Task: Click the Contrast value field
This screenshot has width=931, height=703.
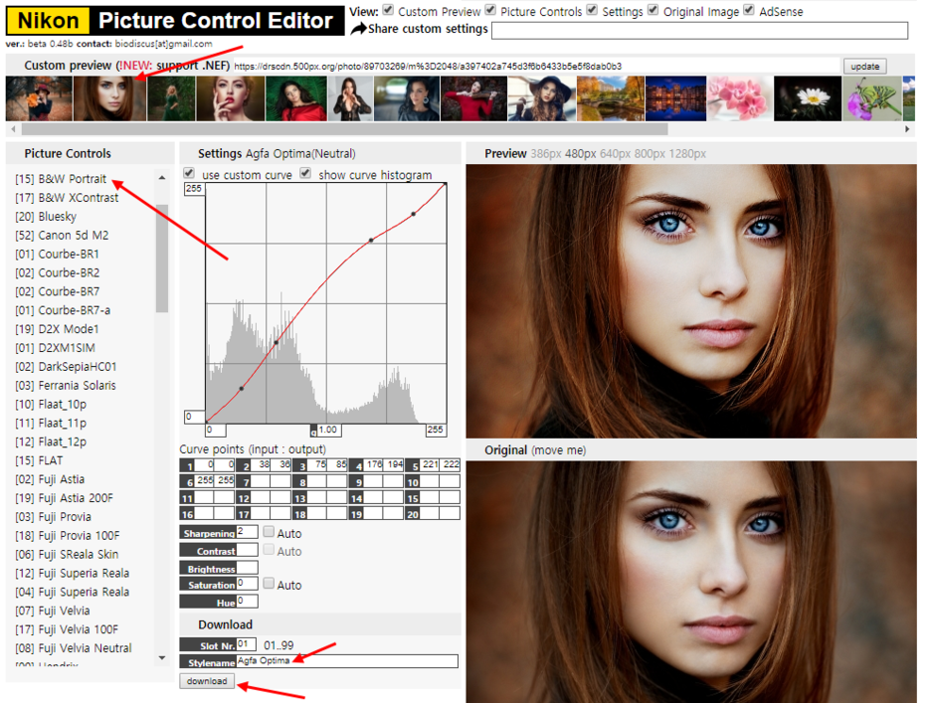Action: pyautogui.click(x=247, y=550)
